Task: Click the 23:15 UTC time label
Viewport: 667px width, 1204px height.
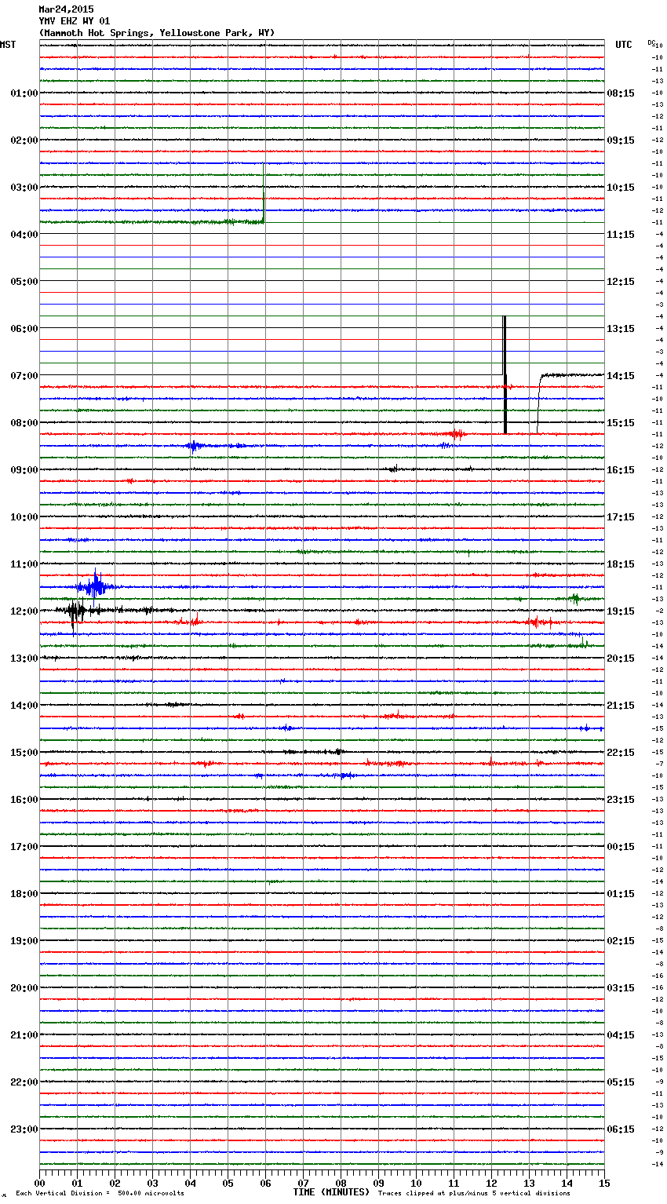Action: click(x=621, y=800)
